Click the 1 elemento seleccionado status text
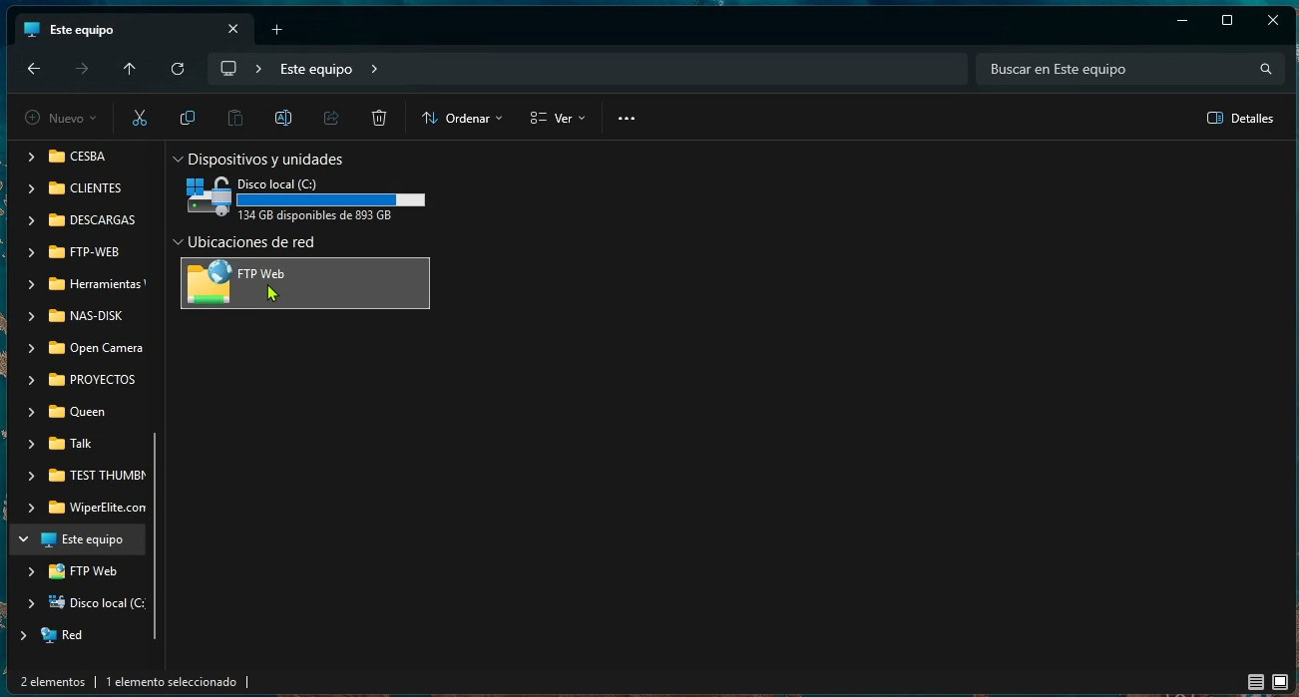1299x697 pixels. point(172,682)
